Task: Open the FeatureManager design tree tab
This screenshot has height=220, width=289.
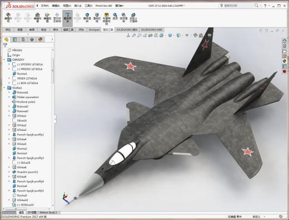Action: click(x=7, y=40)
